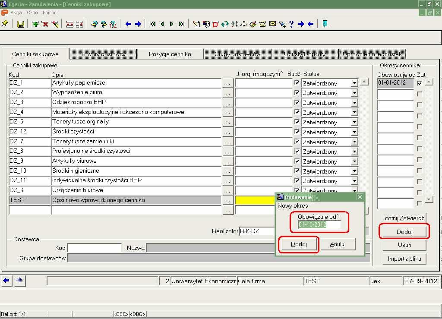Open Status dropdown for DZ_4 row

pos(354,112)
